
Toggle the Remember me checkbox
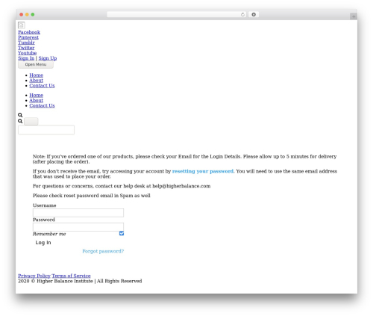tap(122, 233)
